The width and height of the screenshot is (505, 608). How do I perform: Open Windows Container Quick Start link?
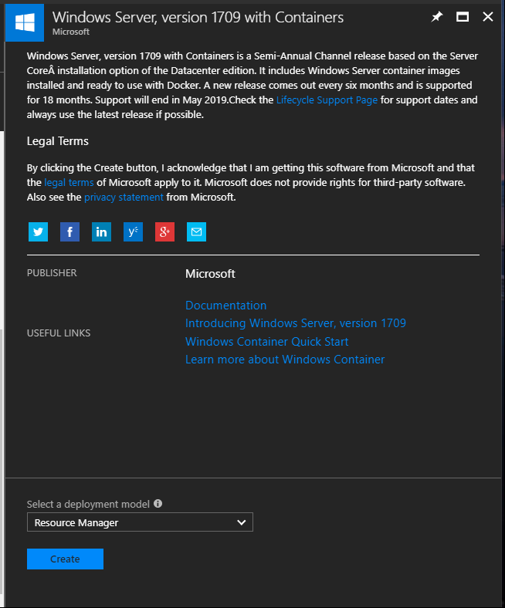pos(267,342)
